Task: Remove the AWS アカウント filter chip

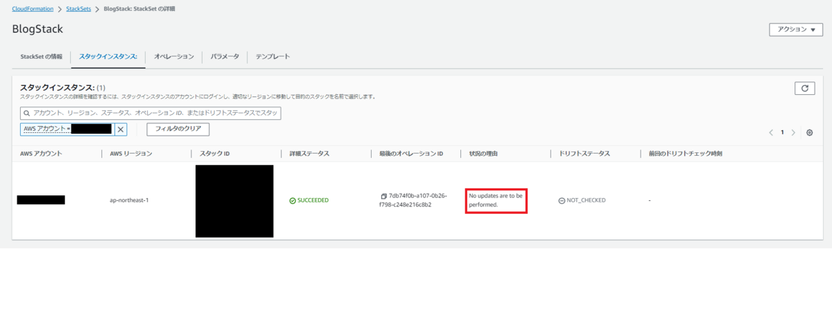Action: click(121, 129)
